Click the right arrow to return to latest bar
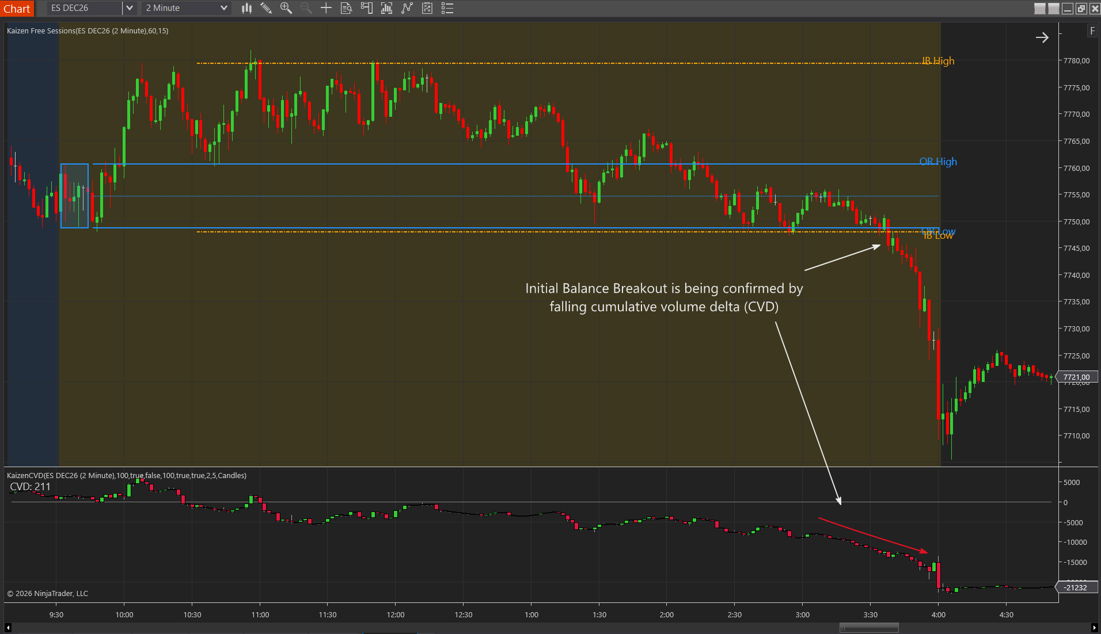The image size is (1101, 634). [1042, 37]
